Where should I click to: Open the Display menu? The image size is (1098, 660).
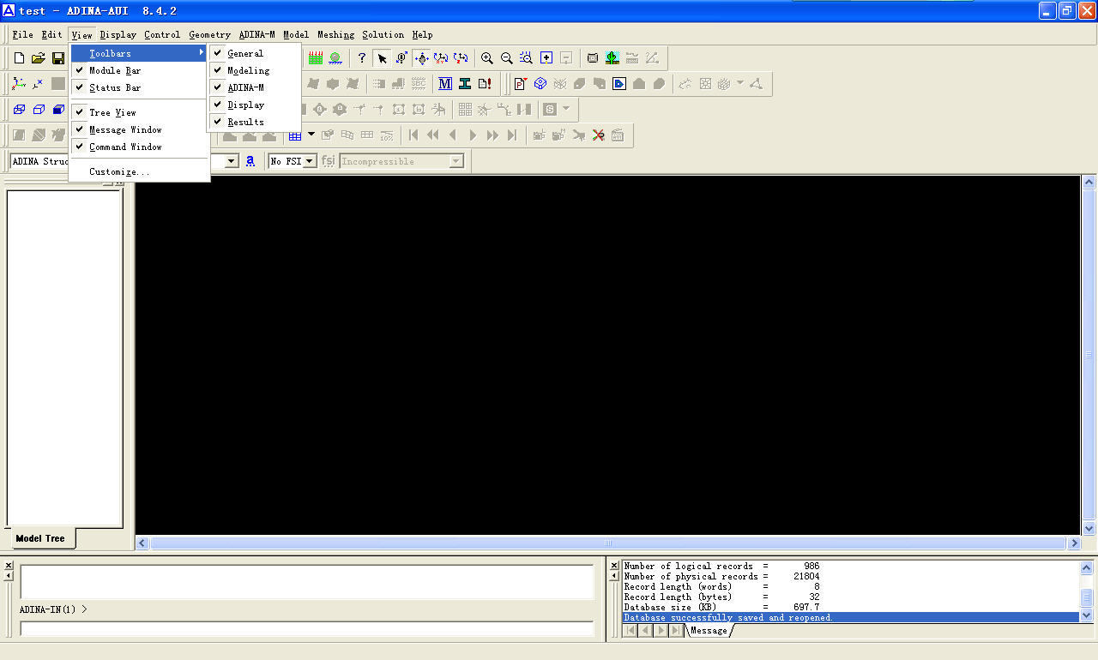(118, 35)
